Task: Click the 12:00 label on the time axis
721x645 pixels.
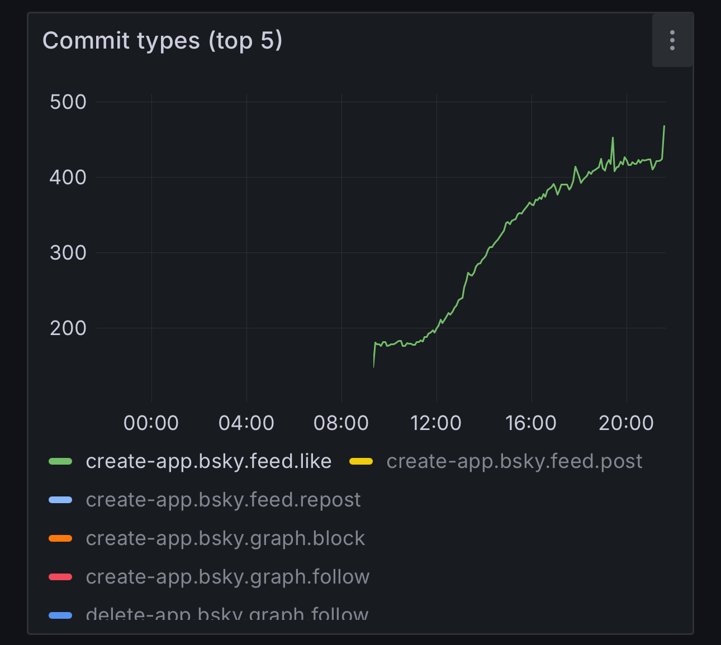Action: point(436,423)
